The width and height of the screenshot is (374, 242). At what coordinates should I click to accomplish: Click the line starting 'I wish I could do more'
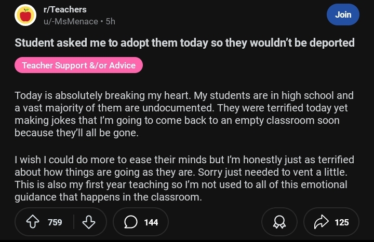pos(184,160)
